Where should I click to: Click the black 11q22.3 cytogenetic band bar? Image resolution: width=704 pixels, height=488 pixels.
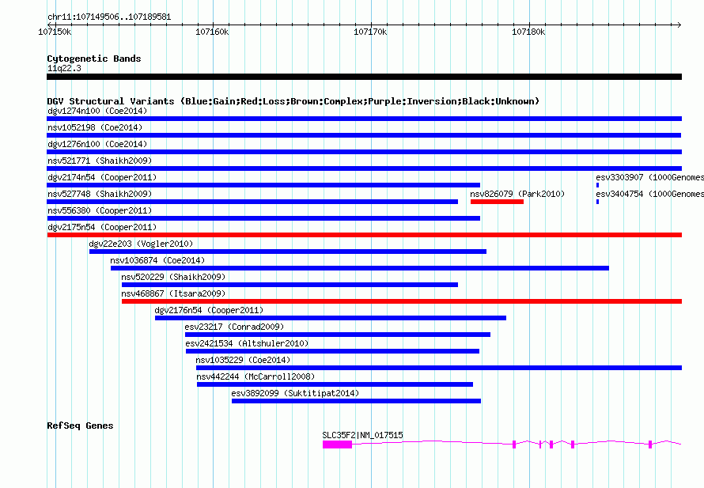point(364,77)
